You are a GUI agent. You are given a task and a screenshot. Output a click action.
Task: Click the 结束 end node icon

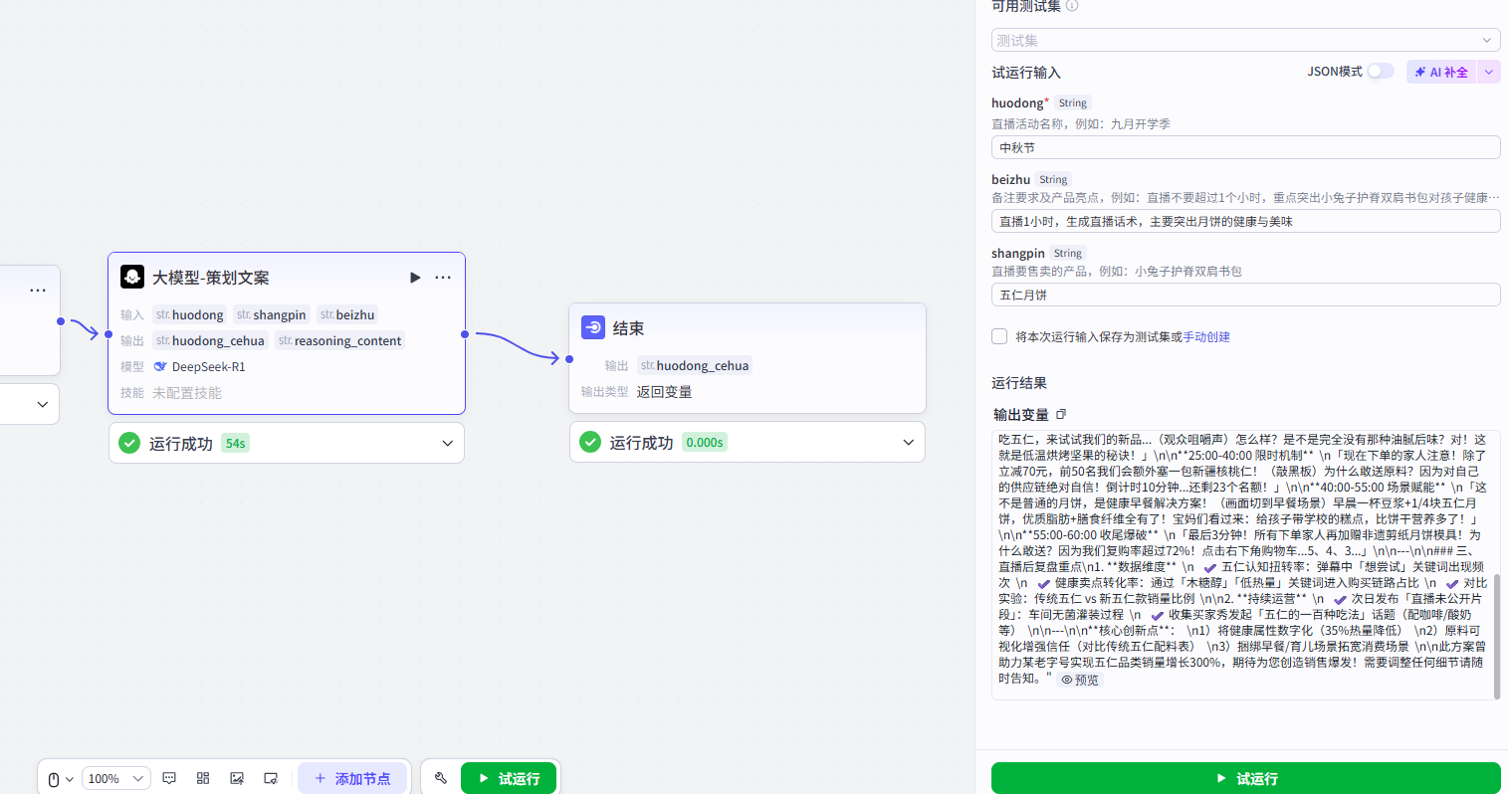click(593, 327)
